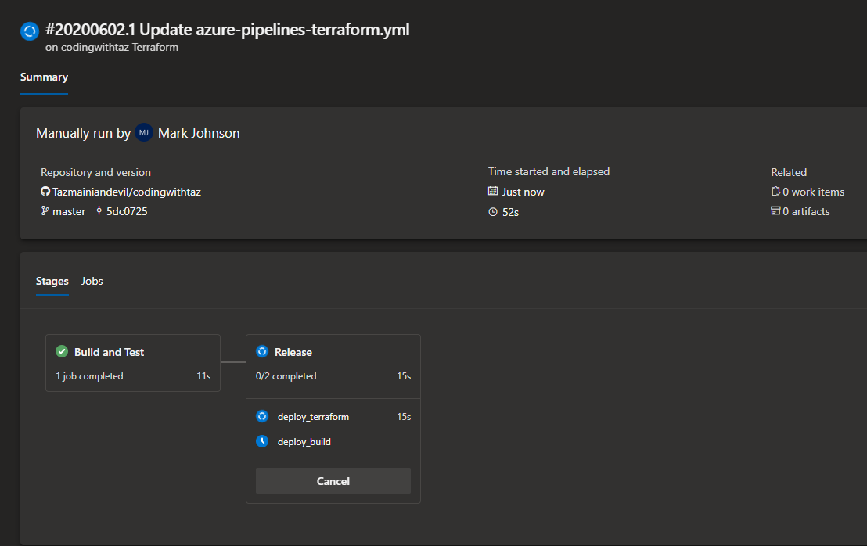Click the artifacts icon

775,211
